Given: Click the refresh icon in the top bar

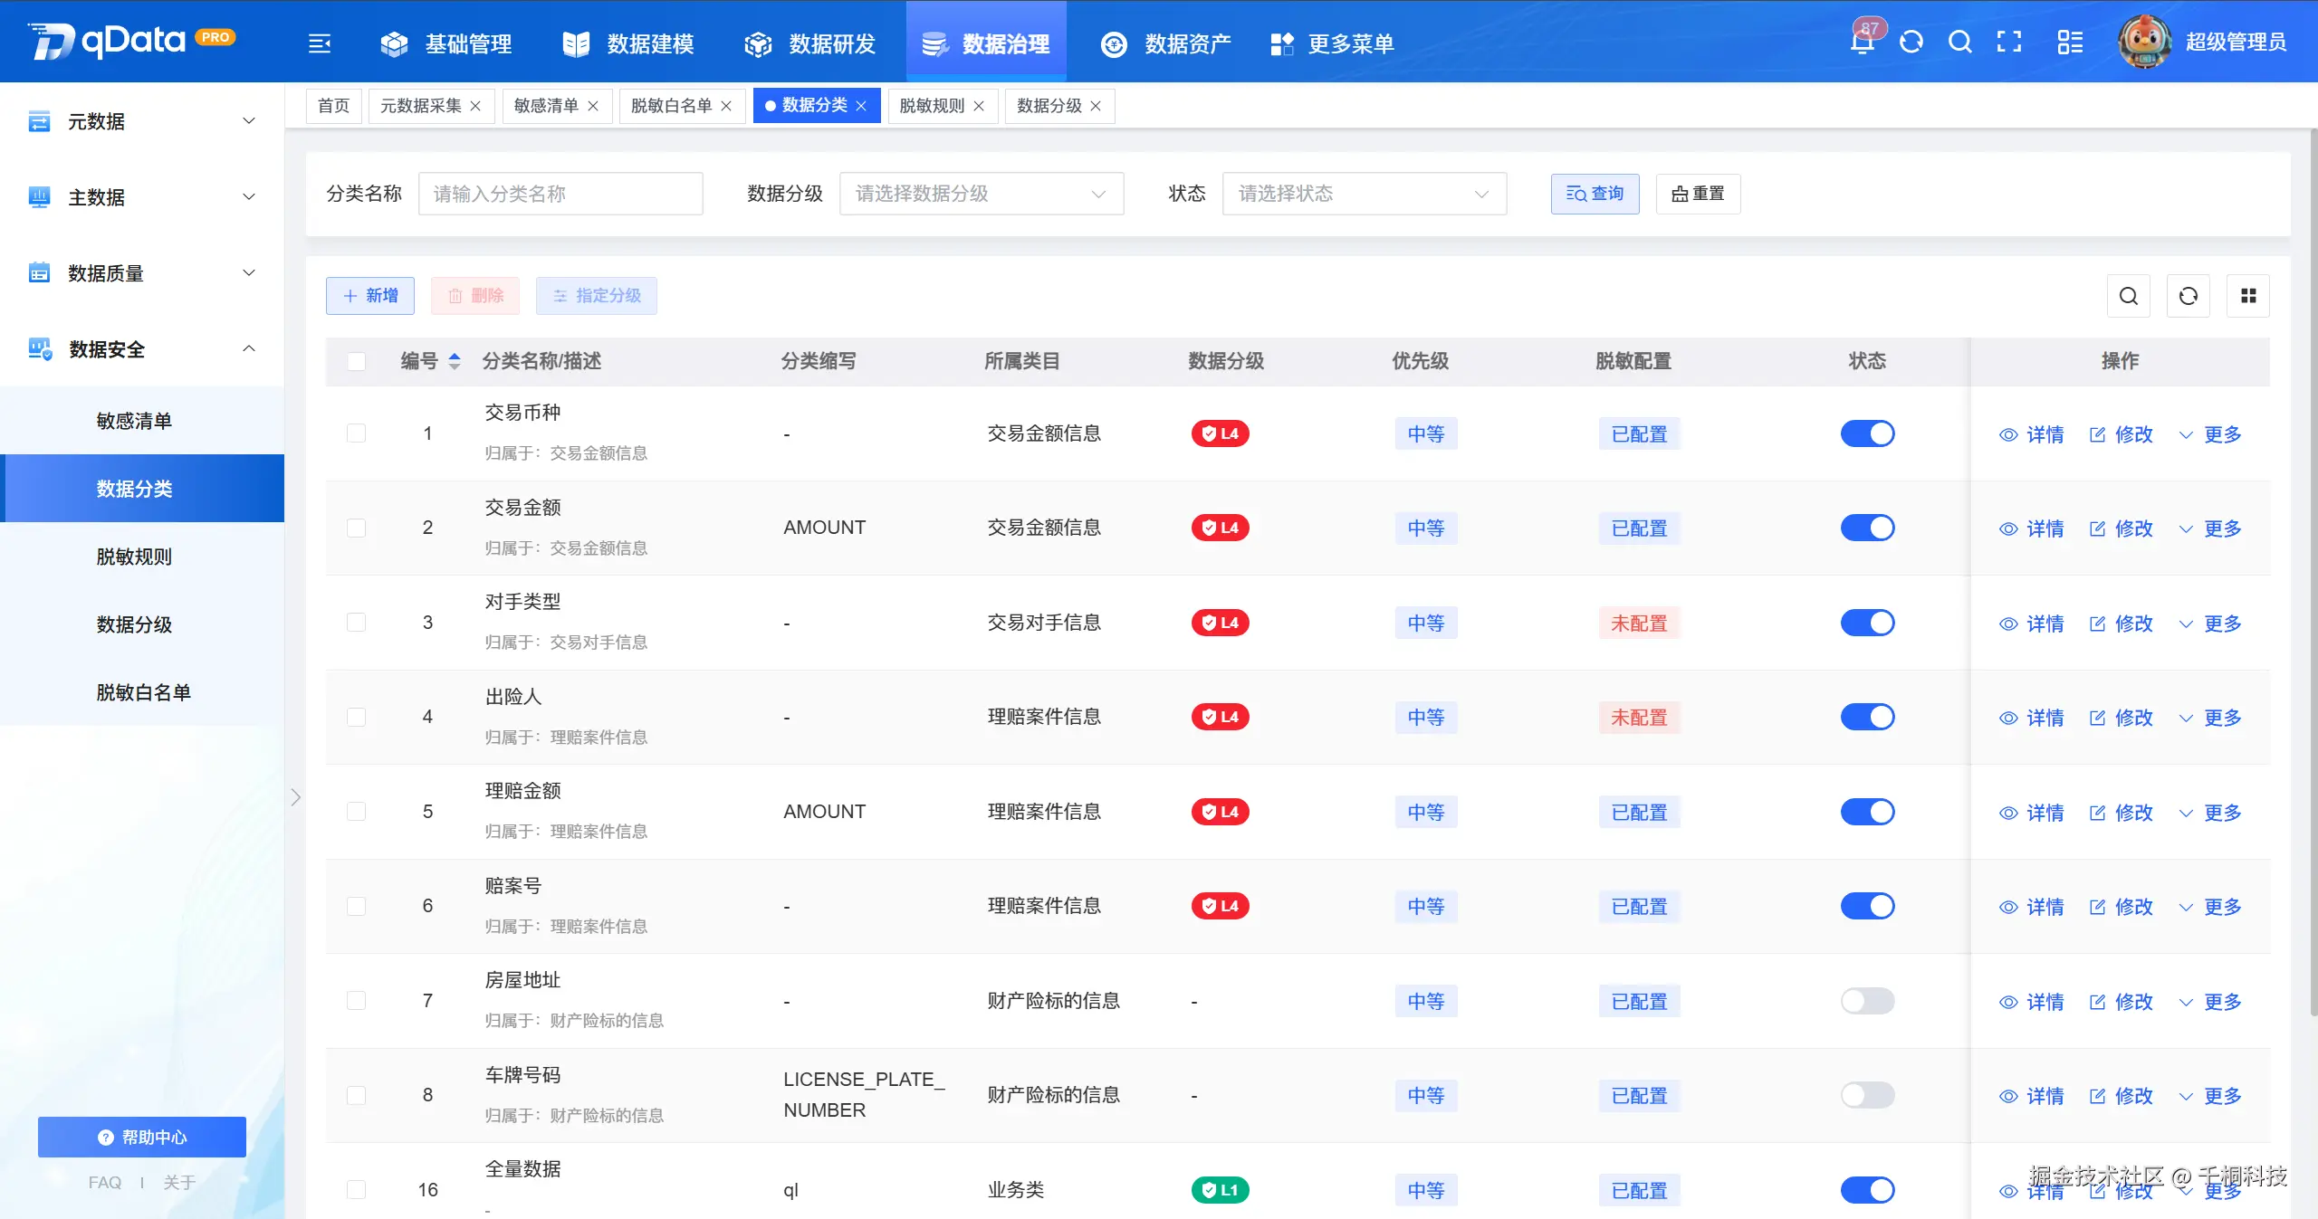Looking at the screenshot, I should click(x=1911, y=42).
